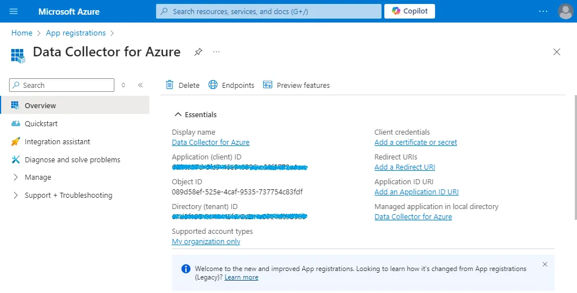Expand Support + Troubleshooting section
Viewport: 577px width, 293px height.
coord(68,195)
